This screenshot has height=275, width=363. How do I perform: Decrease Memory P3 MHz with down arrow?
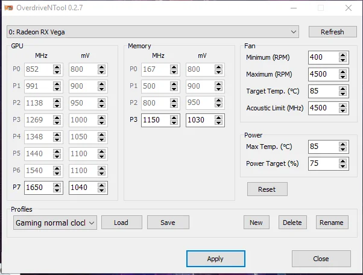coord(174,123)
